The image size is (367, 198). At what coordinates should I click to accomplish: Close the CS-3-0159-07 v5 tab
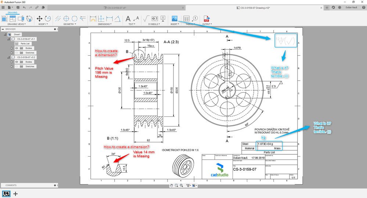[x=183, y=8]
